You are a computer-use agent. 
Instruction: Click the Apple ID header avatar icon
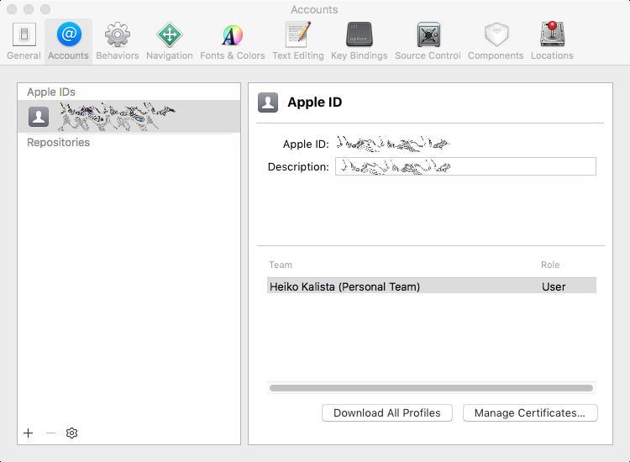click(x=268, y=102)
